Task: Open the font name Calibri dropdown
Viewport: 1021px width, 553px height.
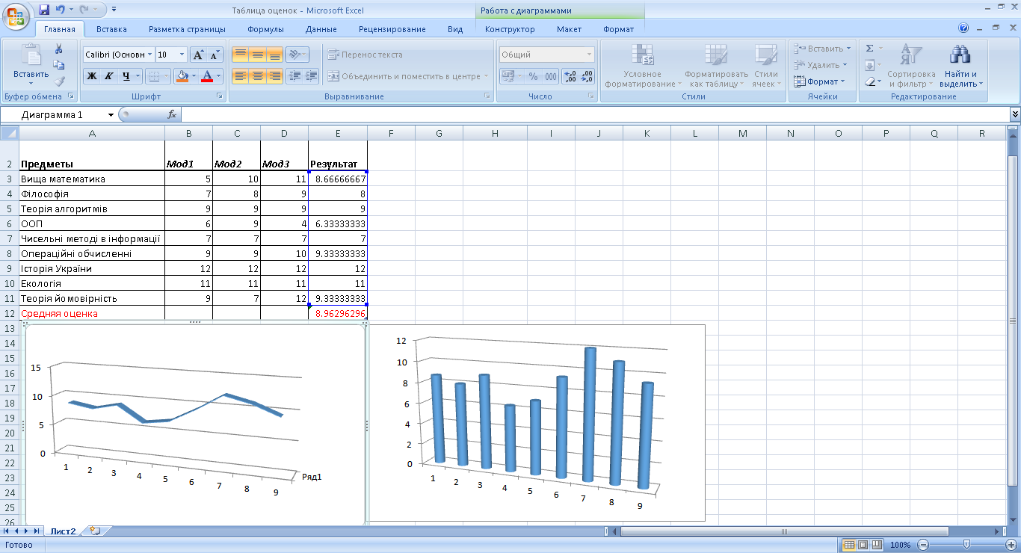Action: pyautogui.click(x=150, y=55)
